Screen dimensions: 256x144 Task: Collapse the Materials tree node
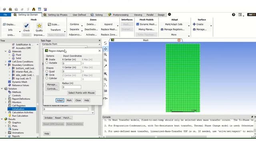(x=6, y=51)
